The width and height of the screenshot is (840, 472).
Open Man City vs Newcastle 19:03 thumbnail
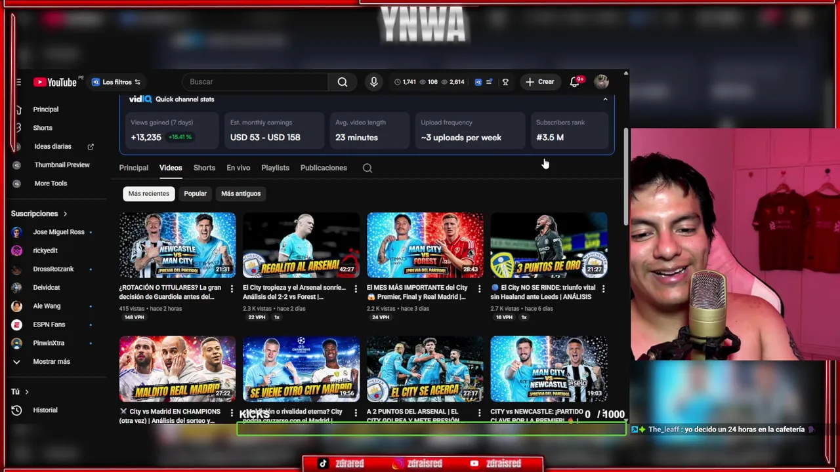(549, 368)
